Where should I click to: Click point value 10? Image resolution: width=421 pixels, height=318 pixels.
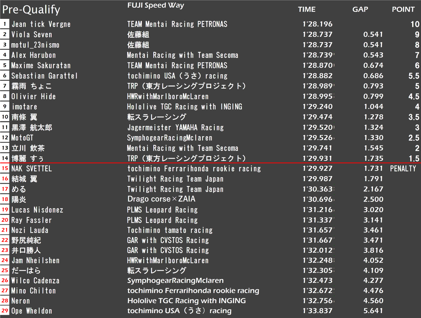click(x=415, y=24)
